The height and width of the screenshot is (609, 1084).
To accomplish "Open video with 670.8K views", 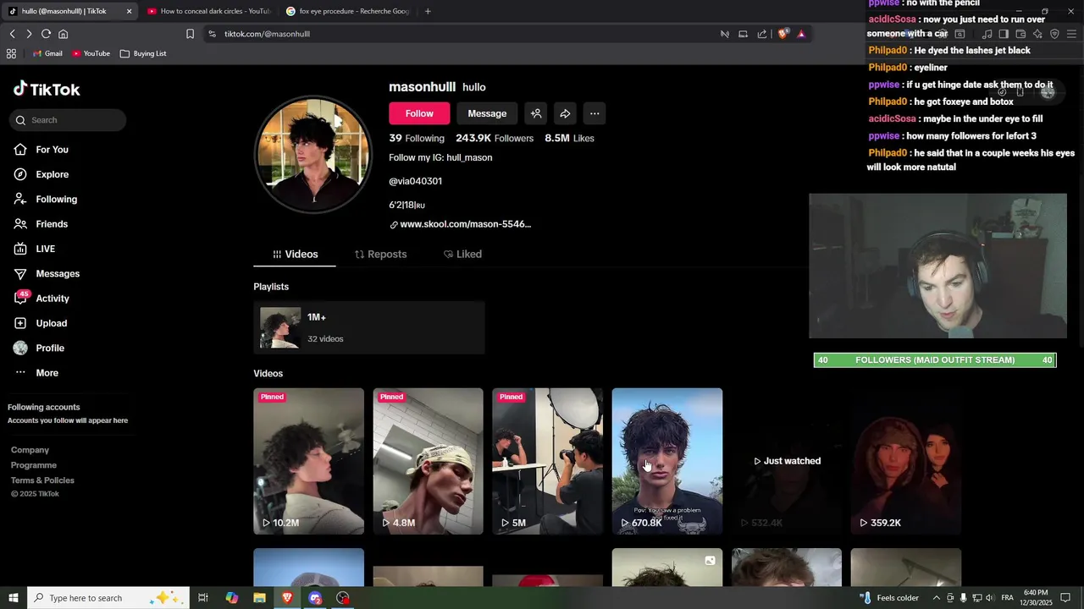I will (x=666, y=461).
